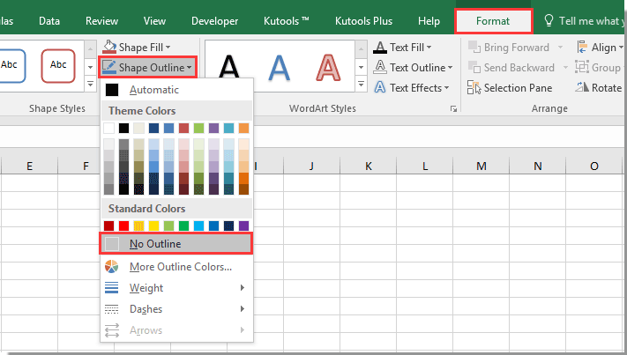The width and height of the screenshot is (627, 355).
Task: Select the red-outlined Abc shape style
Action: (x=59, y=64)
